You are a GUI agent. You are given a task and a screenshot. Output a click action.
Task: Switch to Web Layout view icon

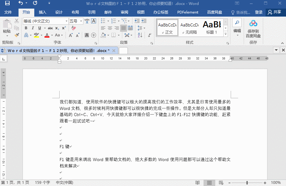(x=221, y=183)
